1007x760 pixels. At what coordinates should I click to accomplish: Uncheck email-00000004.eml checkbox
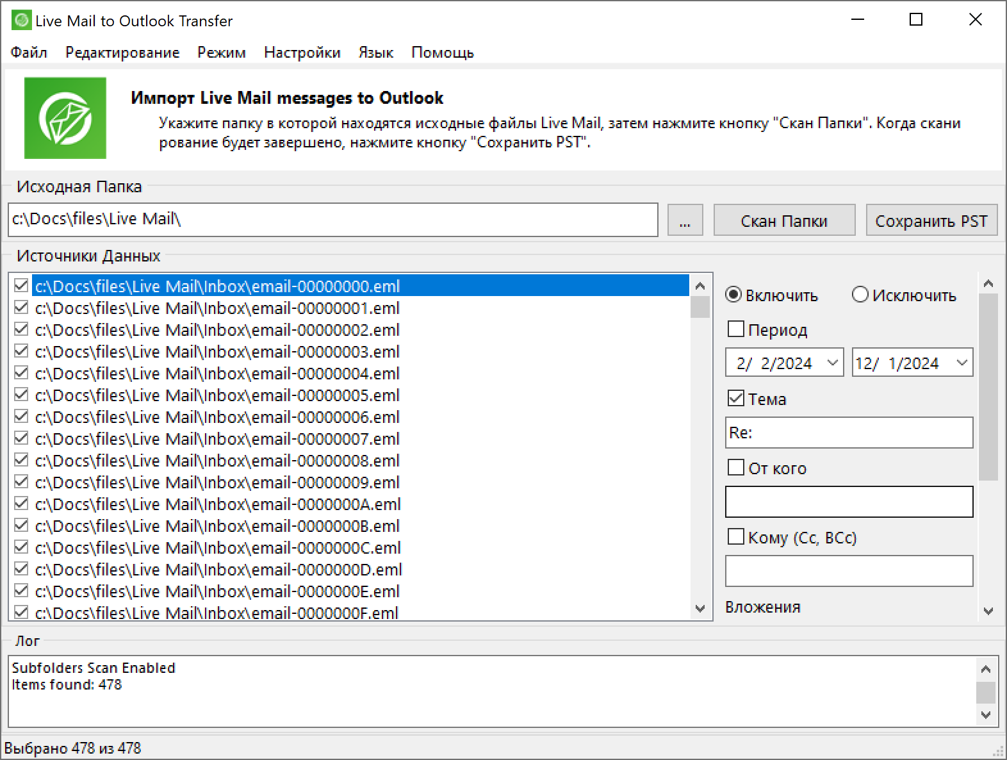(21, 372)
